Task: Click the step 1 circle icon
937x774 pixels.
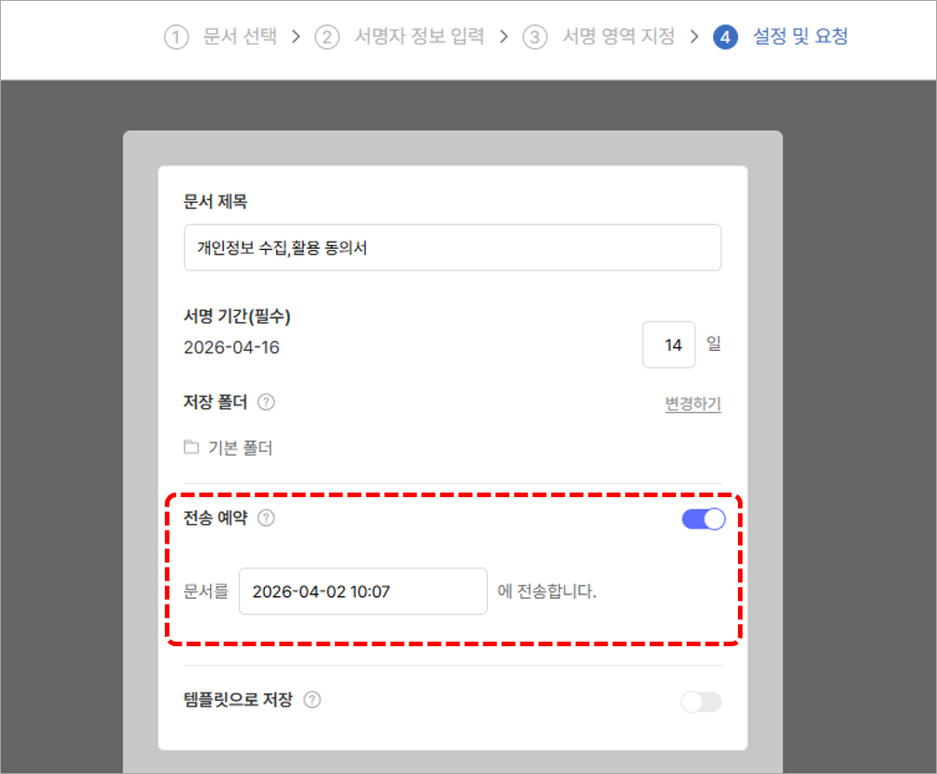Action: pos(176,37)
